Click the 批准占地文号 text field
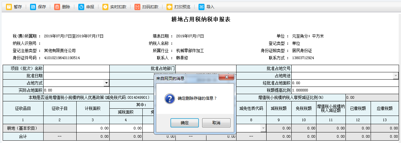Viewport: 401px width, 143px height. [345, 68]
